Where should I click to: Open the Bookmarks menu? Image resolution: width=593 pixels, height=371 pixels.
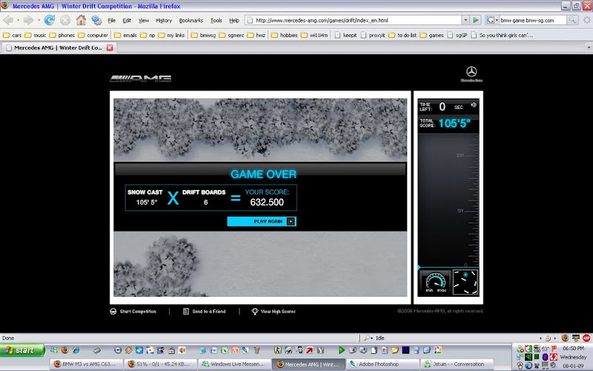point(191,21)
